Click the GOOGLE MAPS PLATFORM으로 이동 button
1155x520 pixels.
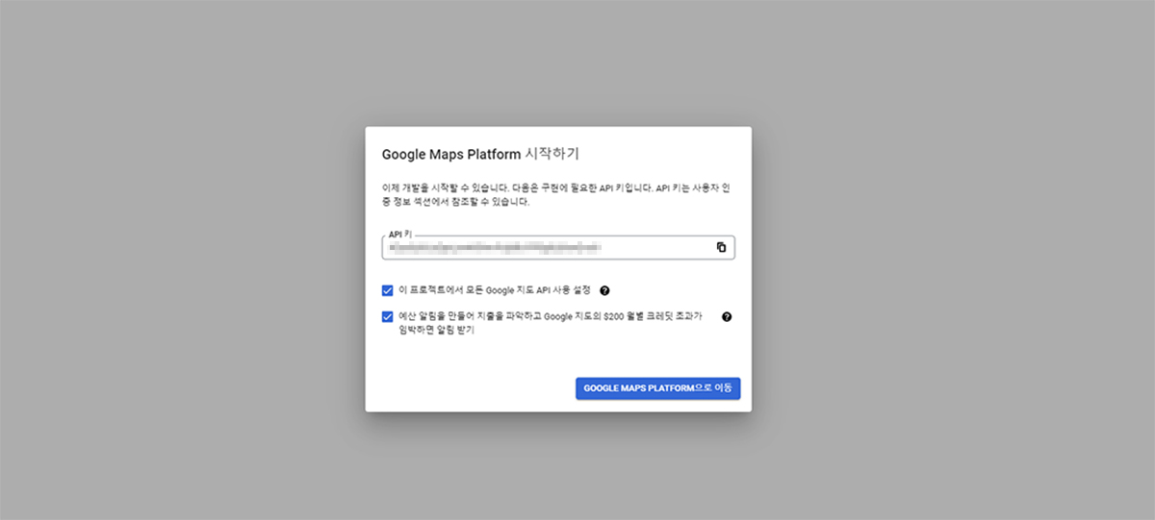coord(657,388)
